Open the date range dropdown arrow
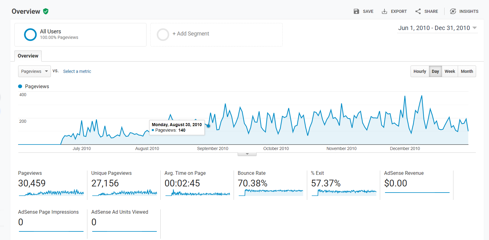 tap(475, 28)
